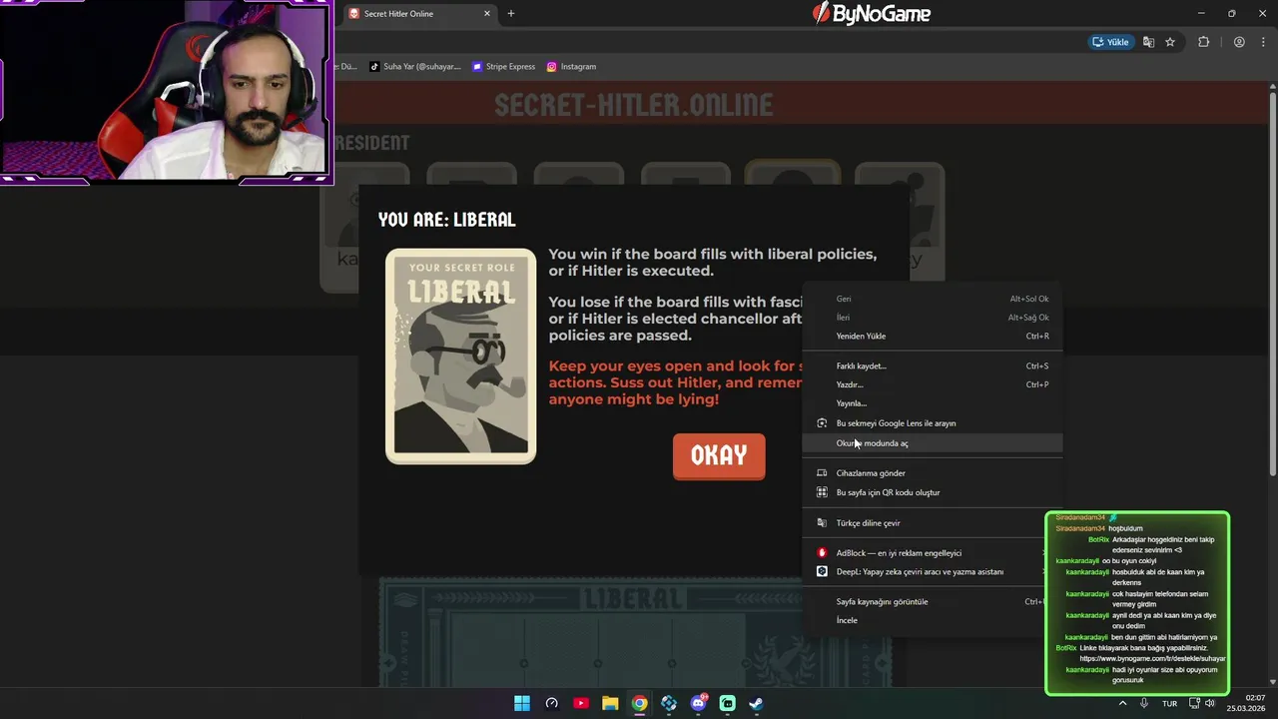The image size is (1278, 719).
Task: Open the volume speaker icon in tray
Action: (x=1210, y=703)
